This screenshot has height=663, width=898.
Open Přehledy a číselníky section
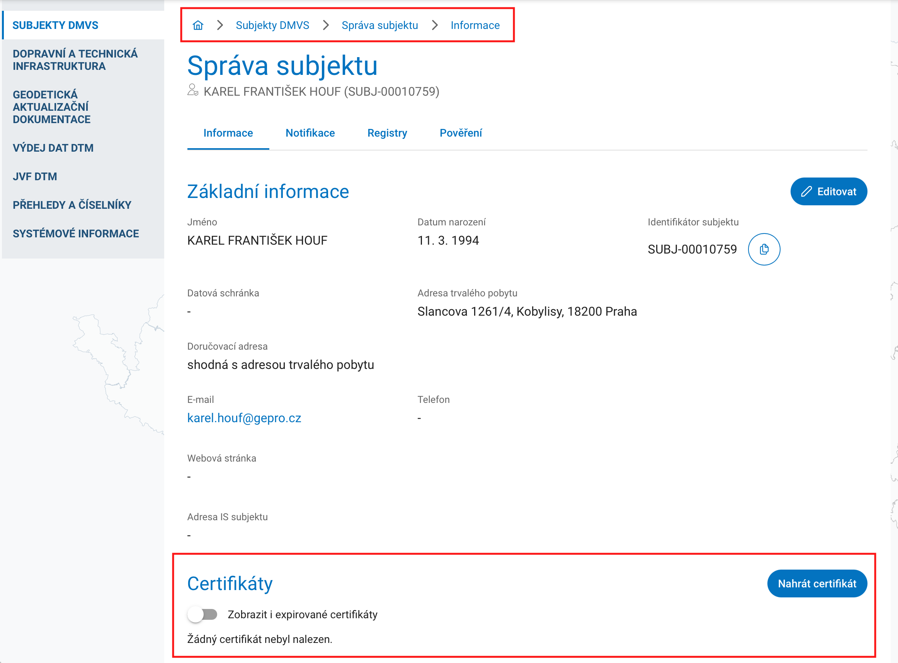(x=83, y=205)
